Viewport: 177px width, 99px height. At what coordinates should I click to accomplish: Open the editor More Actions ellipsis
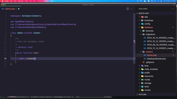132,9
